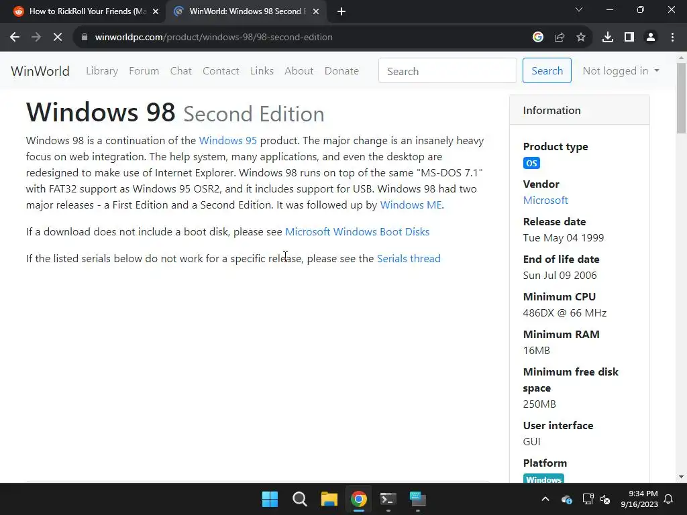Click the page's vertical scrollbar thumb

click(x=681, y=98)
